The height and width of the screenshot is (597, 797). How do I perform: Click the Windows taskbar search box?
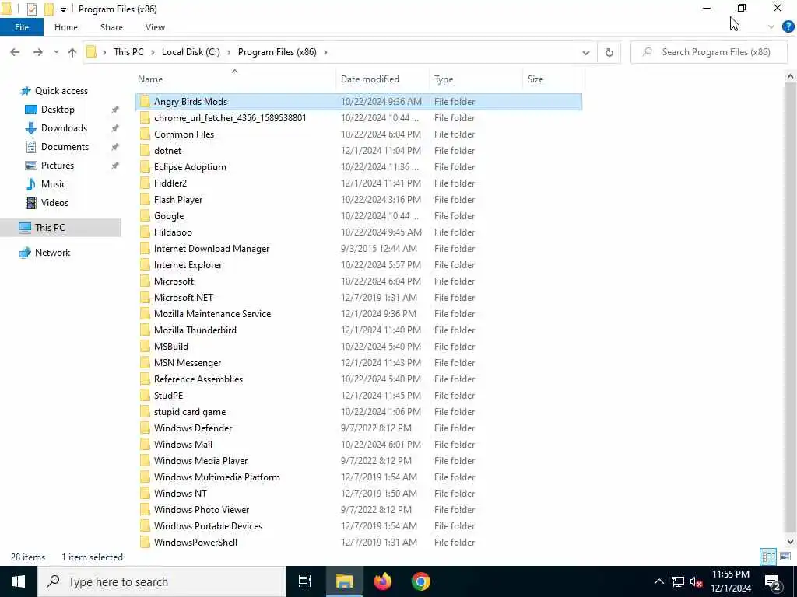tap(162, 581)
